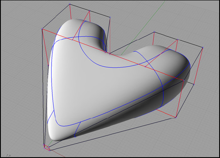
Task: Click the z/y axis indicator in viewport corner
Action: pos(9,155)
